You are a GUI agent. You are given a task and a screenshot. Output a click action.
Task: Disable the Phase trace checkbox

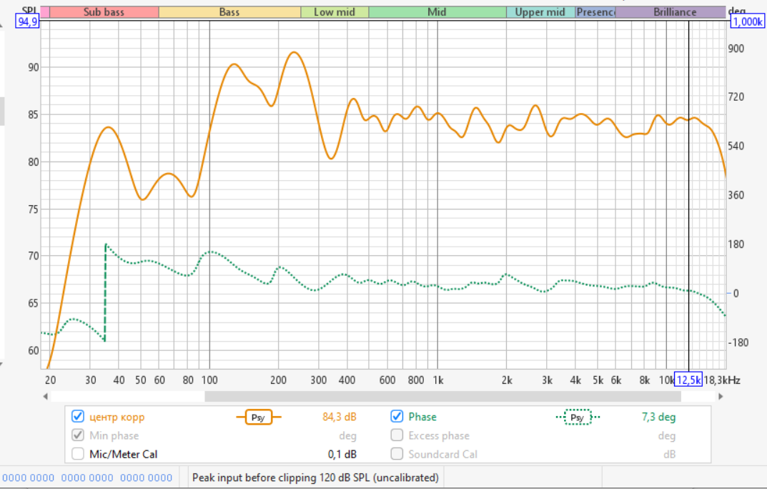coord(397,417)
